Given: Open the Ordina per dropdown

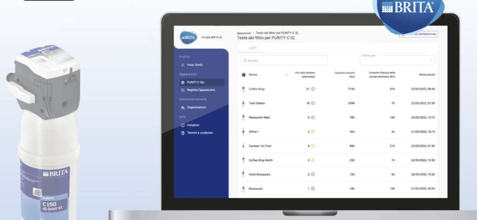Looking at the screenshot, I should point(397,60).
